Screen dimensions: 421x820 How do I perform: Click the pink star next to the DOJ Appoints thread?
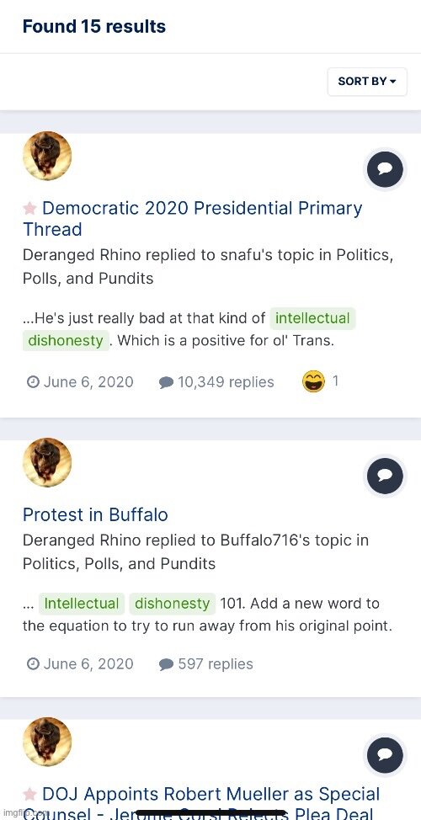coord(29,795)
